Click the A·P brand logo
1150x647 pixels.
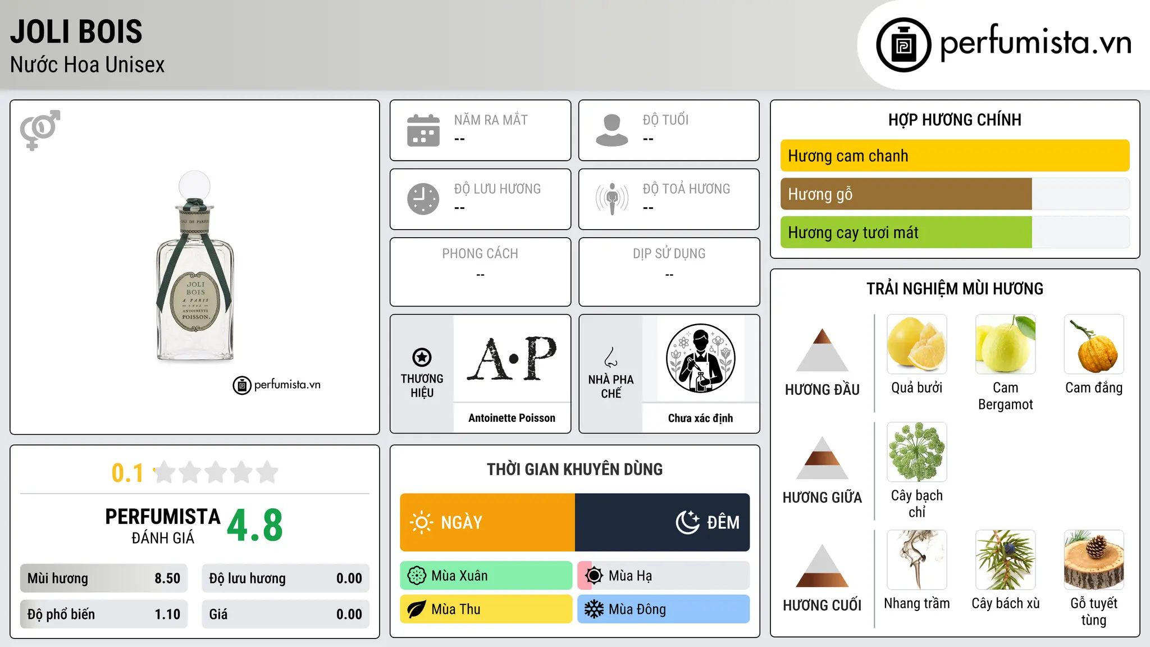512,359
